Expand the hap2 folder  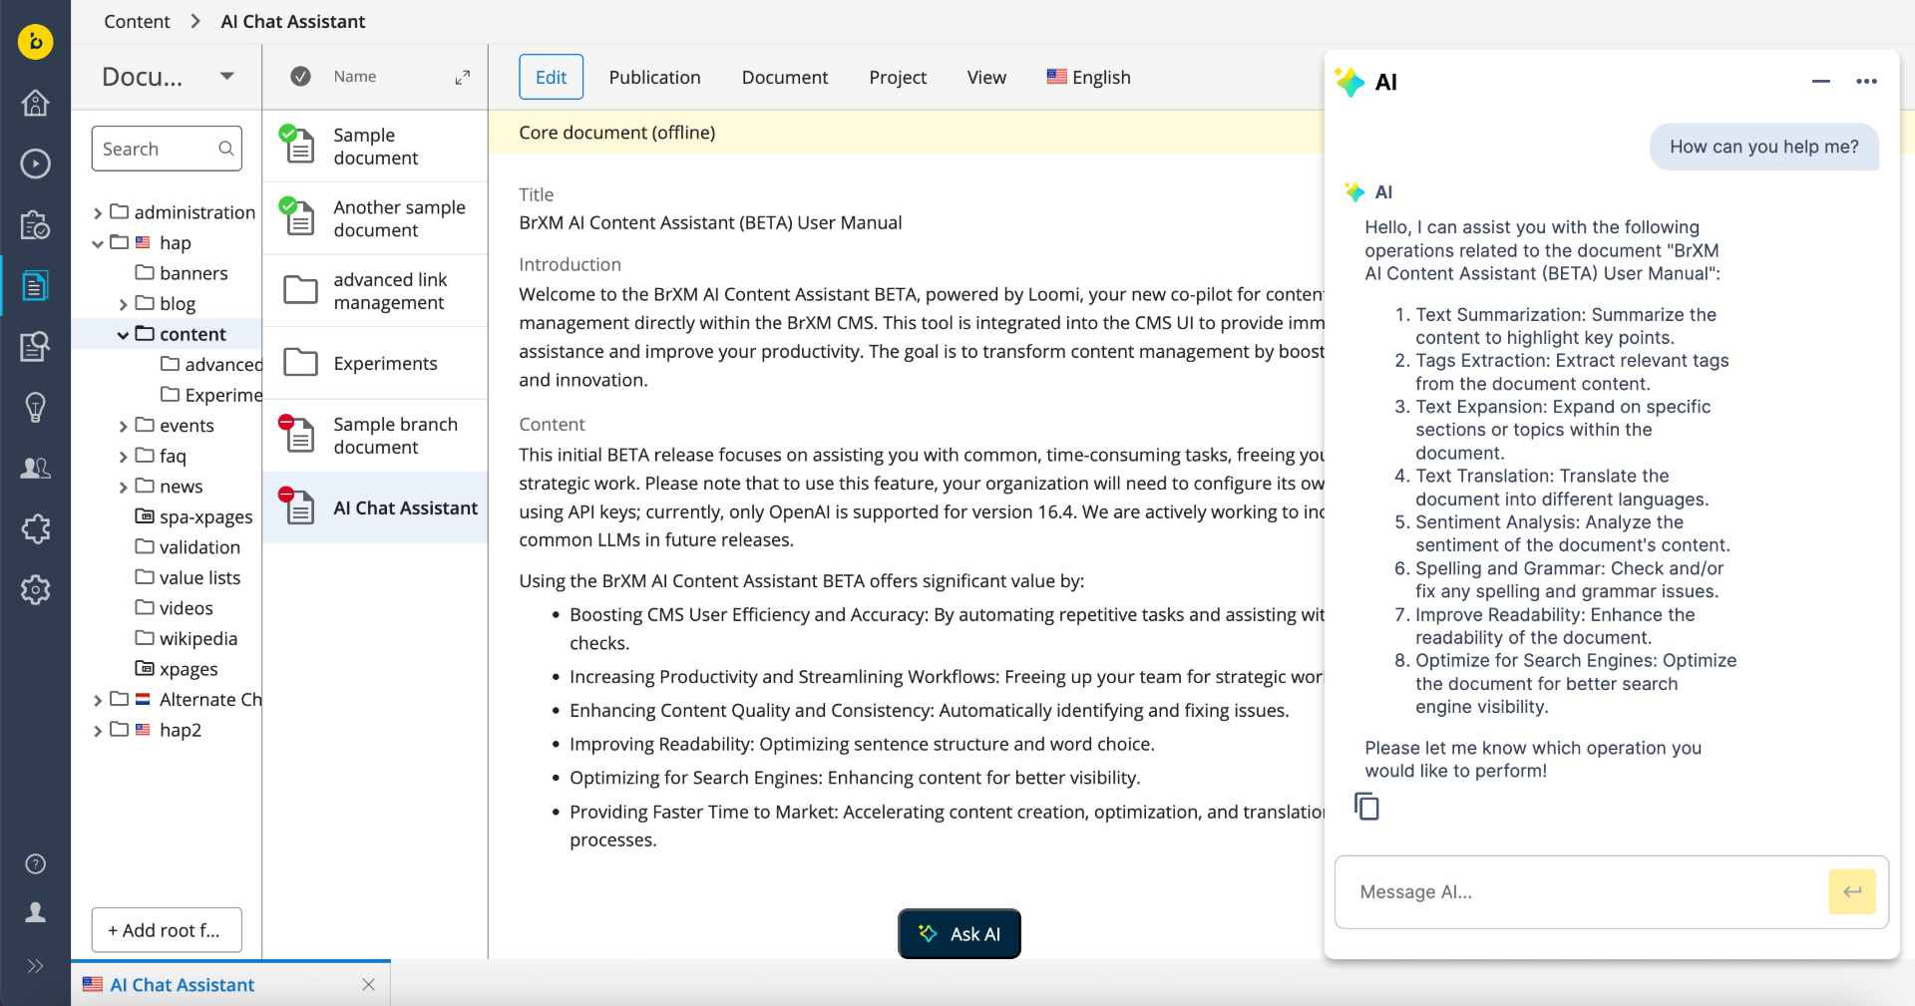98,731
